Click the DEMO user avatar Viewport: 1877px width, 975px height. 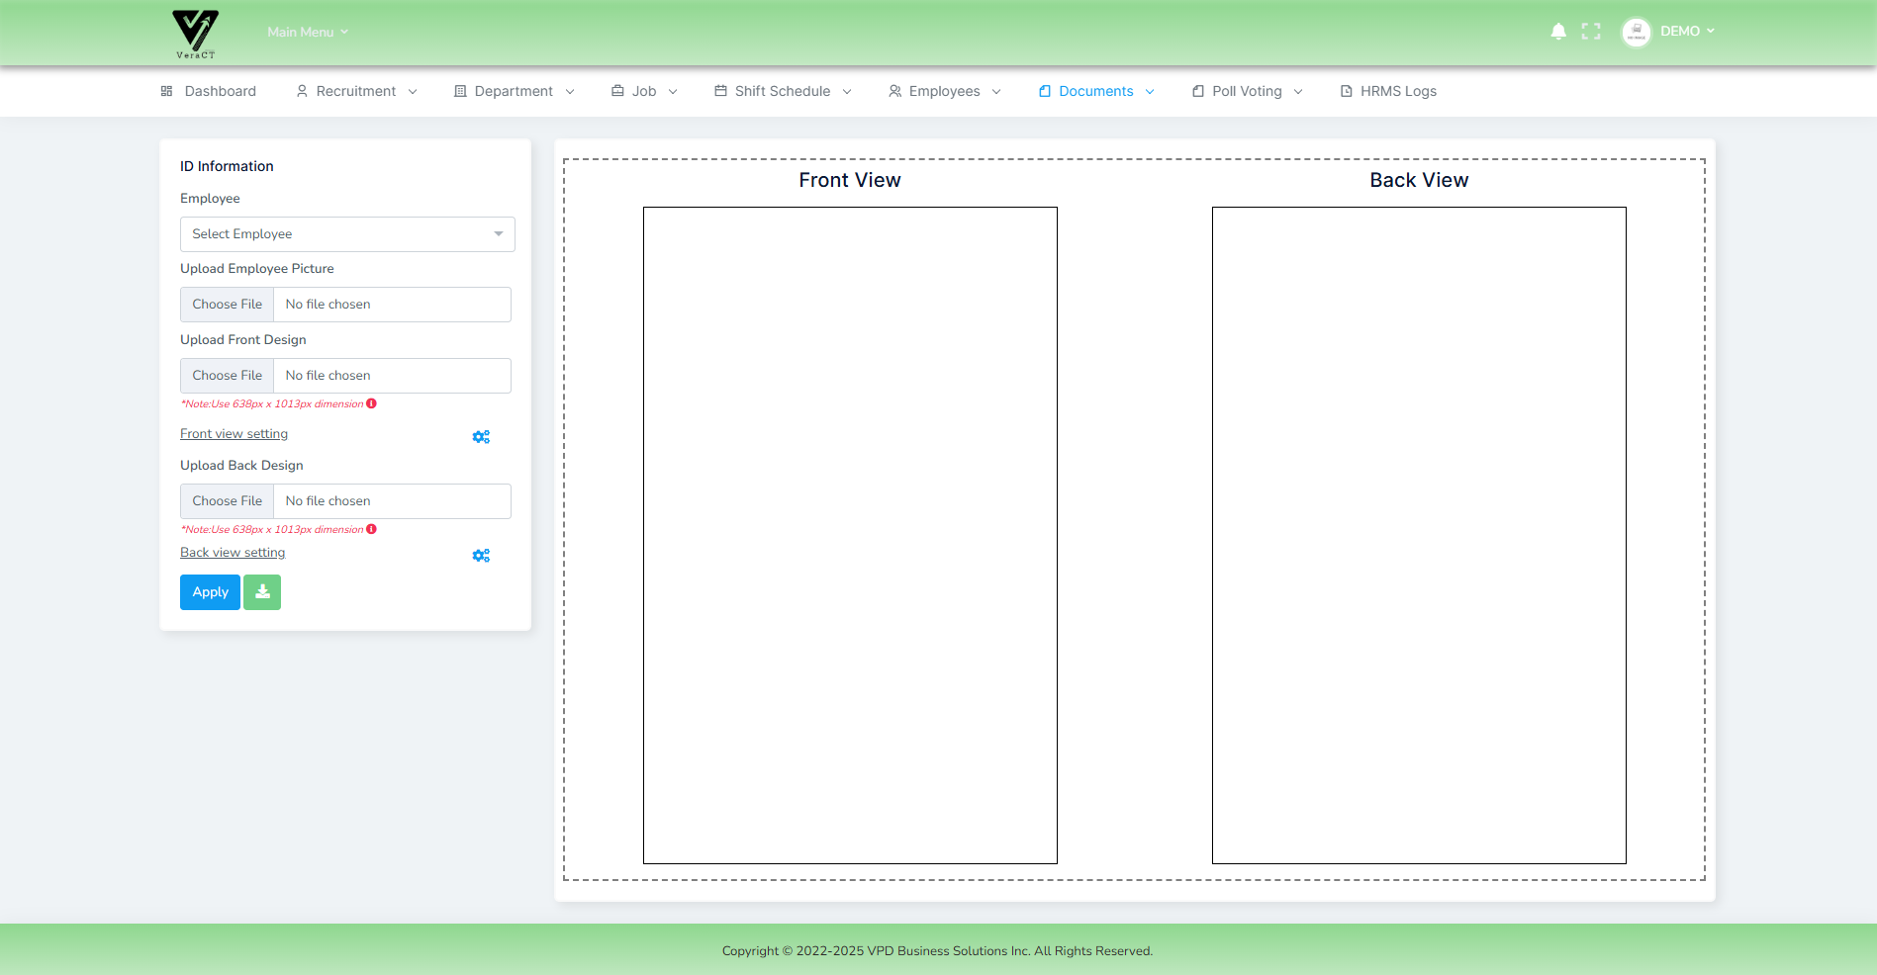click(1637, 32)
